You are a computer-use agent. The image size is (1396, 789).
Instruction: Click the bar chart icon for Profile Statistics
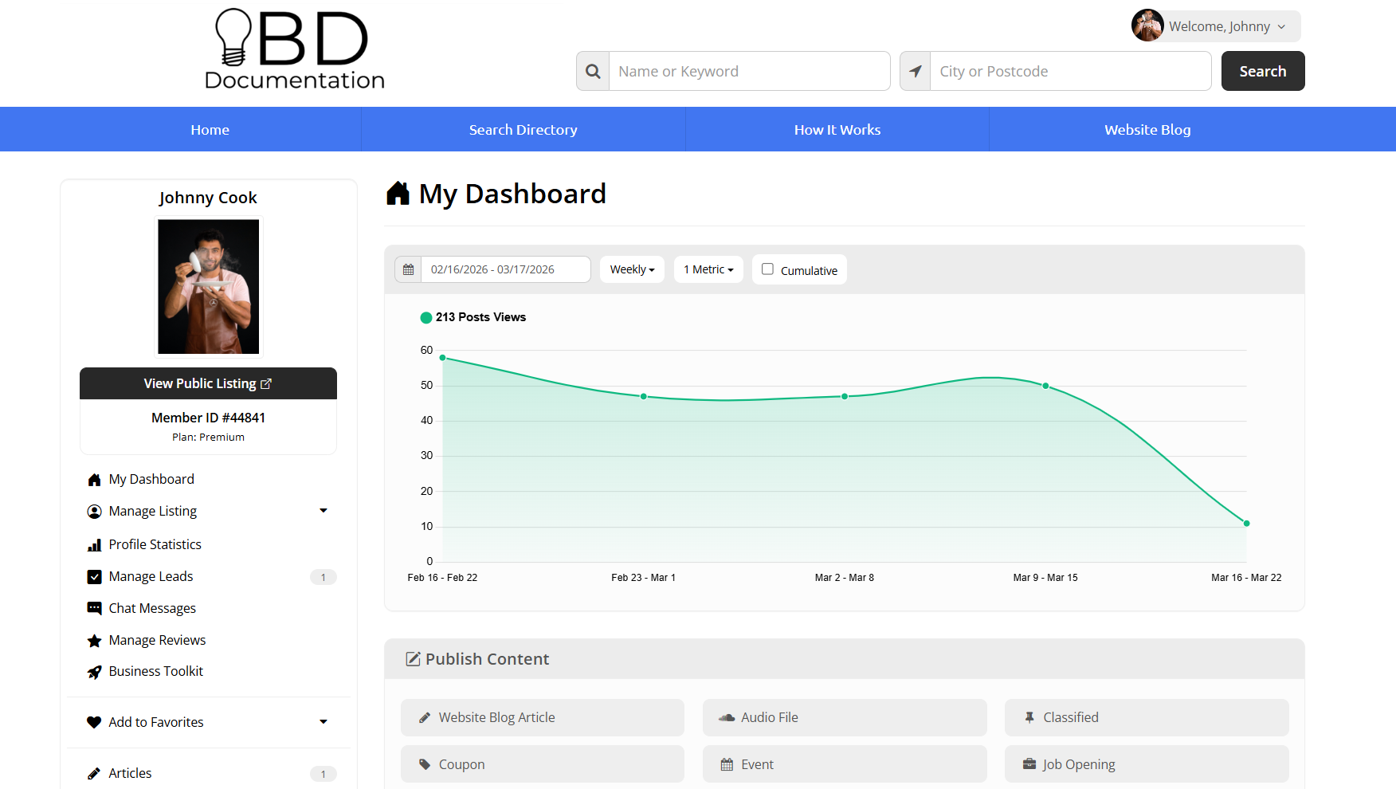pyautogui.click(x=94, y=545)
